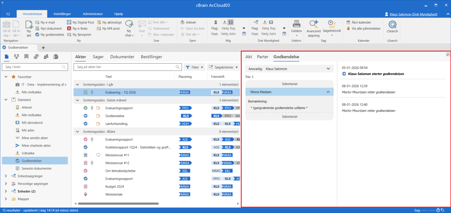Switch to the Dokumenter tab
The height and width of the screenshot is (213, 451).
coord(122,57)
